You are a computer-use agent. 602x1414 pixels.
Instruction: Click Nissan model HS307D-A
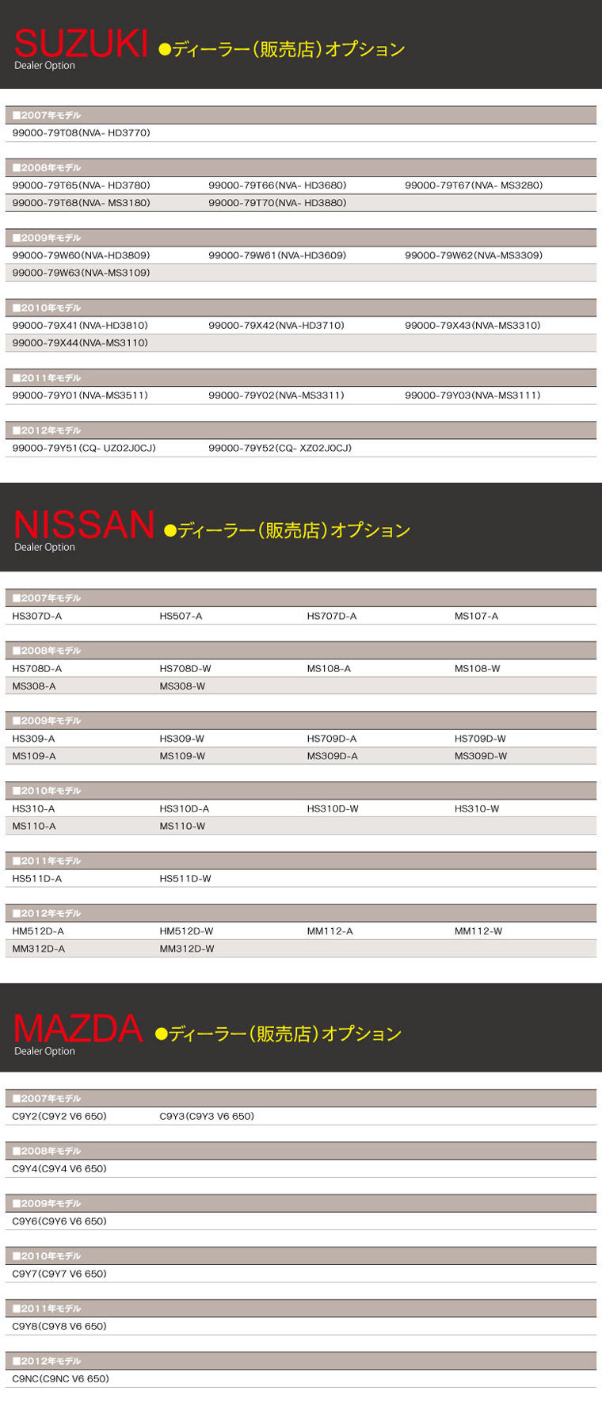(37, 616)
